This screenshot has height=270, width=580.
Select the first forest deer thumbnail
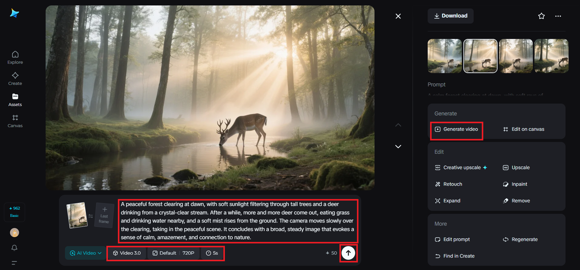[x=445, y=56]
